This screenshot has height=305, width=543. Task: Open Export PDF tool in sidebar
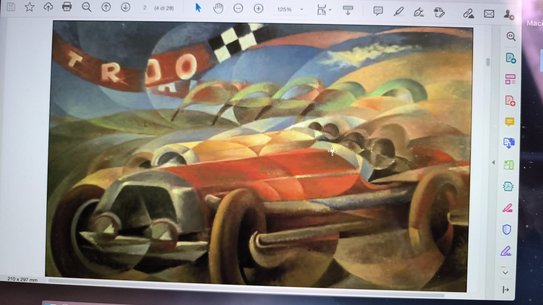(x=510, y=58)
